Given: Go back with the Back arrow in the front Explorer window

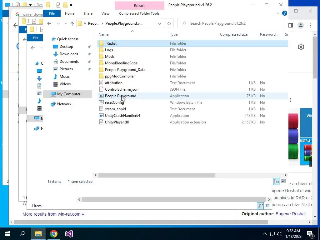Looking at the screenshot, I should click(x=49, y=23).
